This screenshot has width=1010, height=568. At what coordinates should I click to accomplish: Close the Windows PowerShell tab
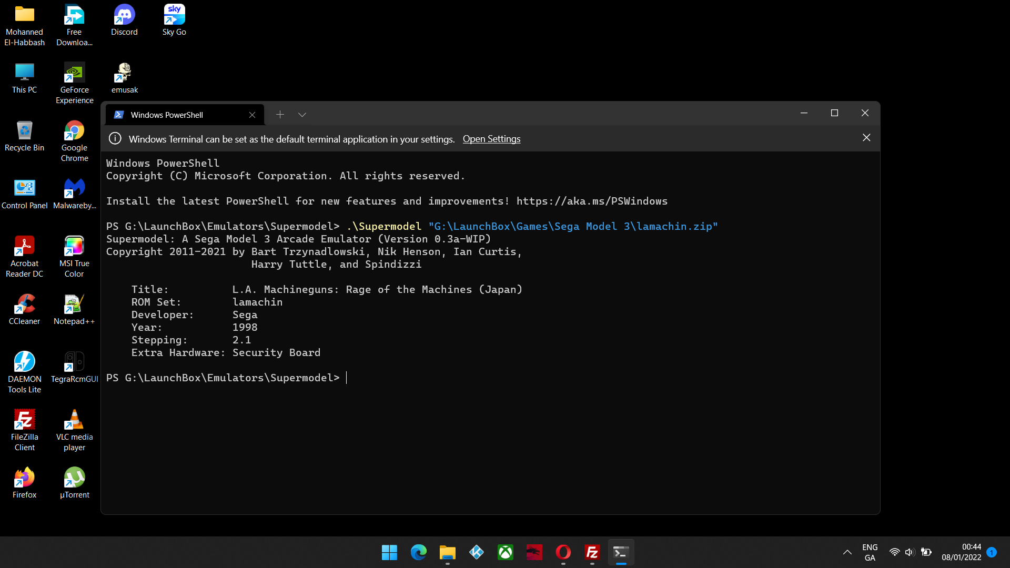(x=252, y=115)
